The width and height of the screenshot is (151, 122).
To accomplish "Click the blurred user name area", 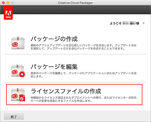I will point(129,23).
